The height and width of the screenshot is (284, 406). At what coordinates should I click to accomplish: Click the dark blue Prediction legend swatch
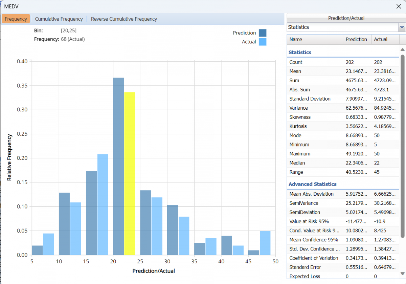coord(263,33)
